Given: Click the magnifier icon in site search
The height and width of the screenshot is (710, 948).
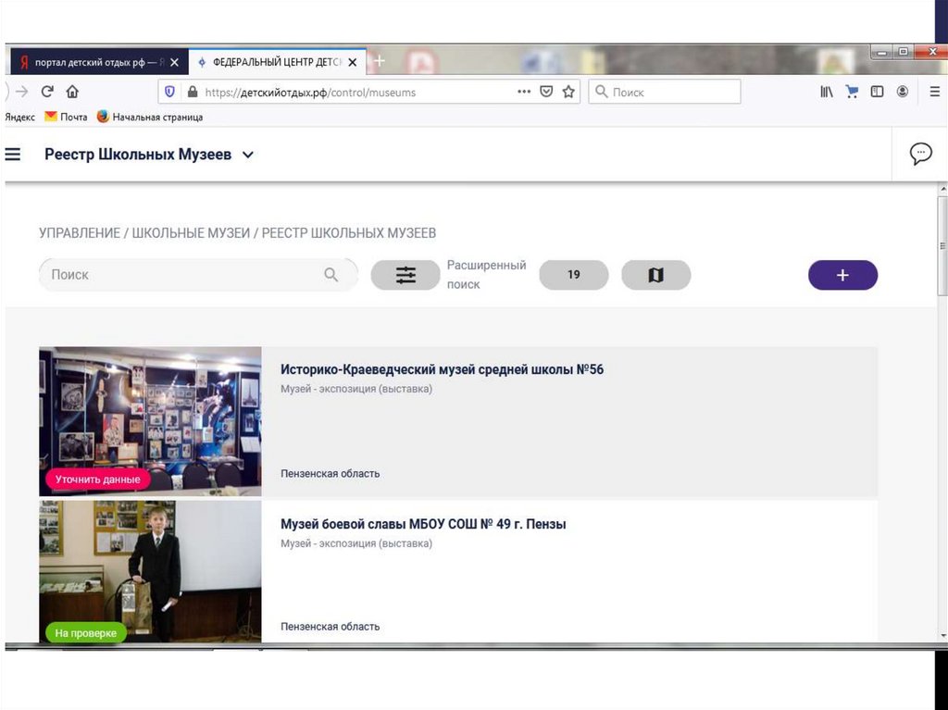Looking at the screenshot, I should (331, 275).
